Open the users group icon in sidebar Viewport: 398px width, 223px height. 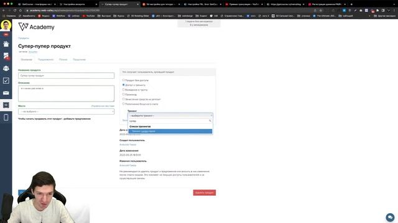[6, 68]
